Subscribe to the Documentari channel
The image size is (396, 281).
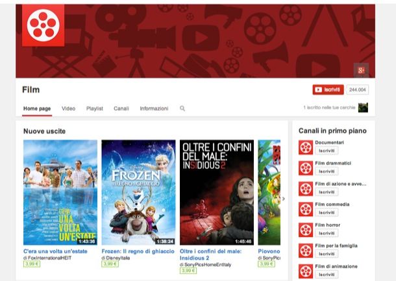click(327, 151)
